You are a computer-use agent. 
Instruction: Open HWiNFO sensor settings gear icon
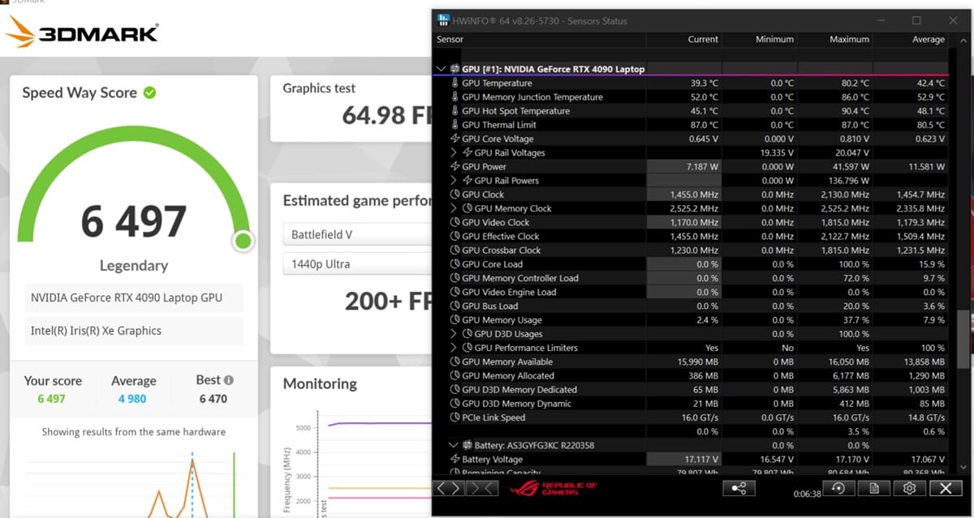[x=909, y=488]
